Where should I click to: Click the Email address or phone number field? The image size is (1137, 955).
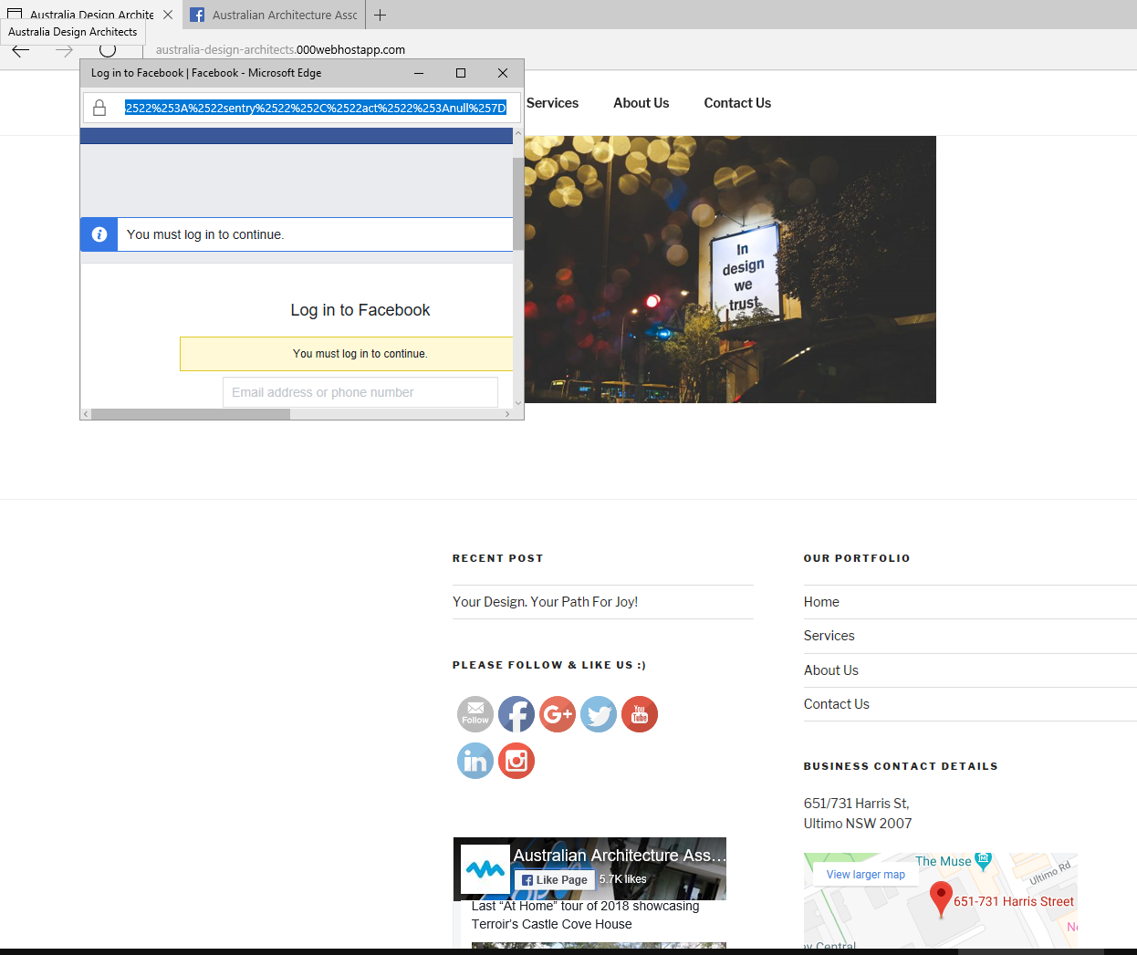360,392
